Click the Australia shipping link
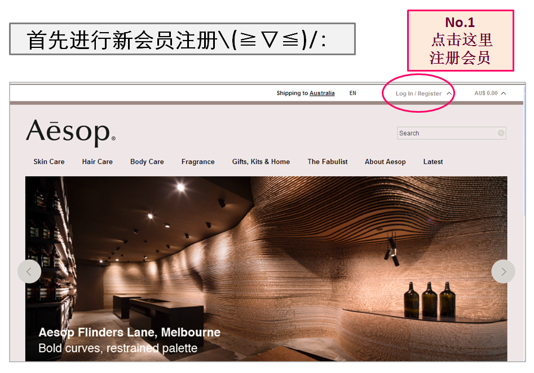This screenshot has width=534, height=373. [322, 93]
